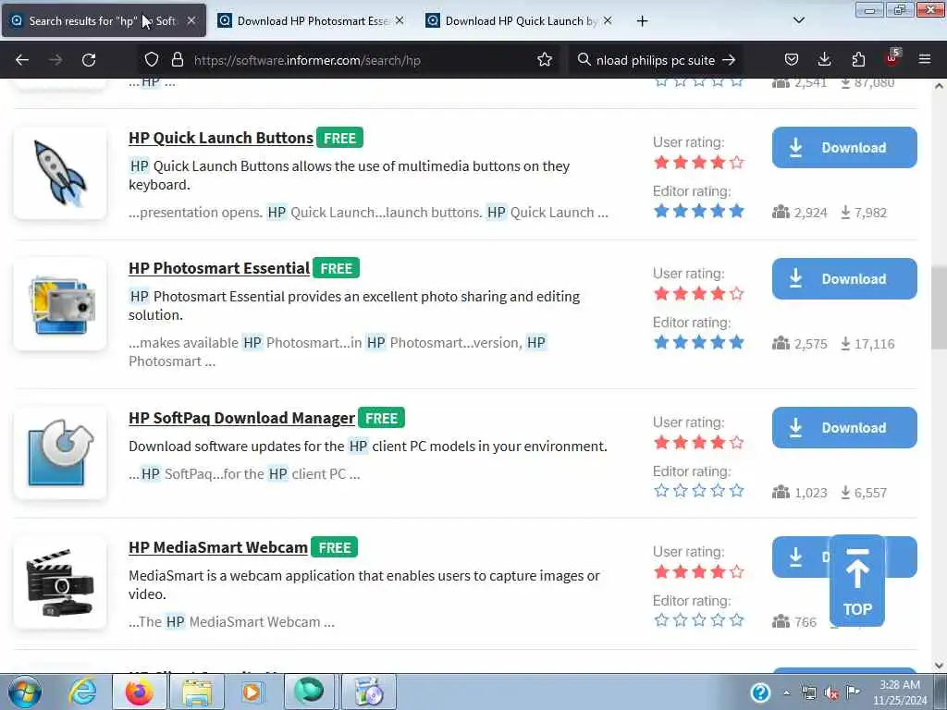The height and width of the screenshot is (710, 947).
Task: Switch to Download HP Quick Launch tab
Action: (521, 21)
